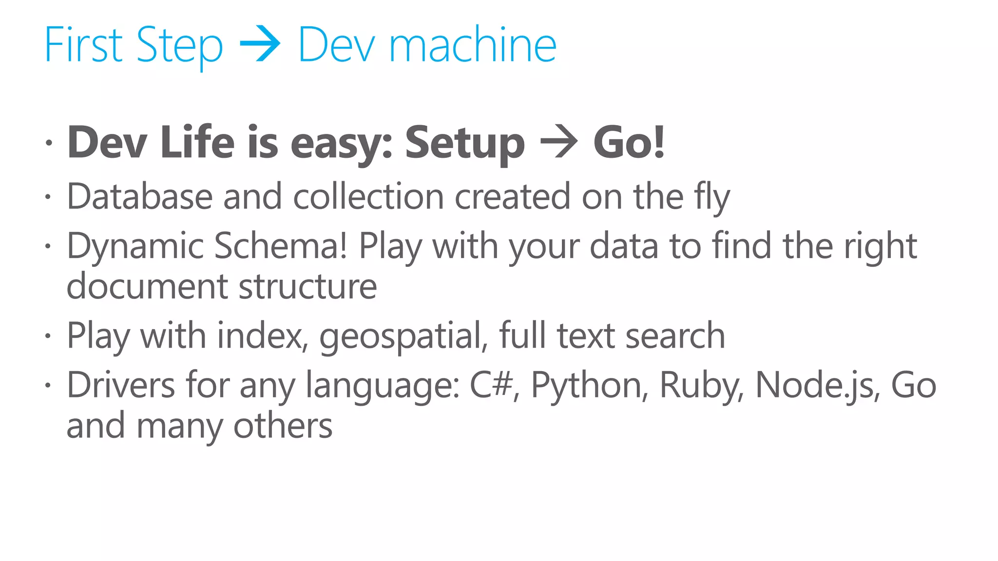Click the blue arrow in the title
Viewport: 998px width, 561px height.
coord(260,45)
